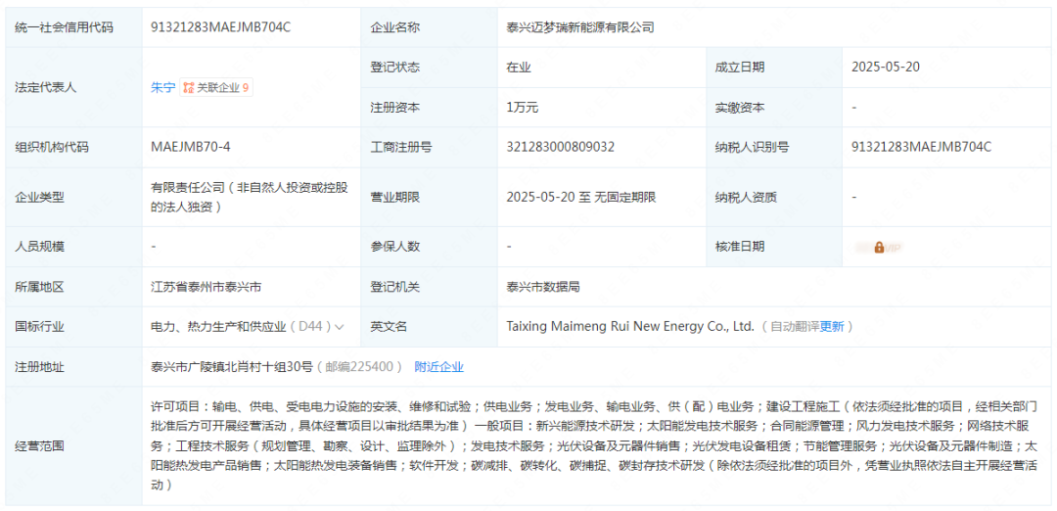Click the 参保人数 label cell
The height and width of the screenshot is (511, 1057).
tap(430, 247)
